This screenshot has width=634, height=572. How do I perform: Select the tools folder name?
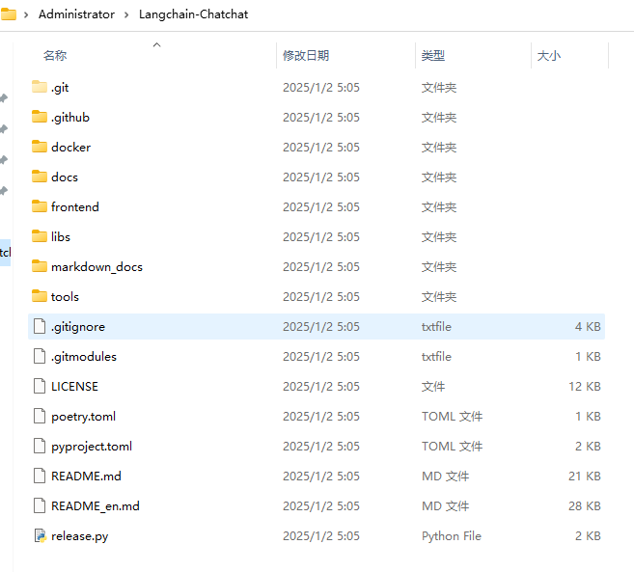[x=65, y=297]
